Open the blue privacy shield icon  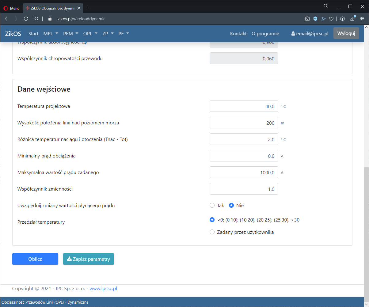coord(315,19)
